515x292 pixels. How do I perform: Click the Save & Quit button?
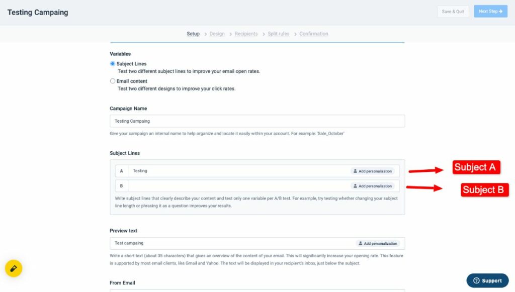coord(453,12)
